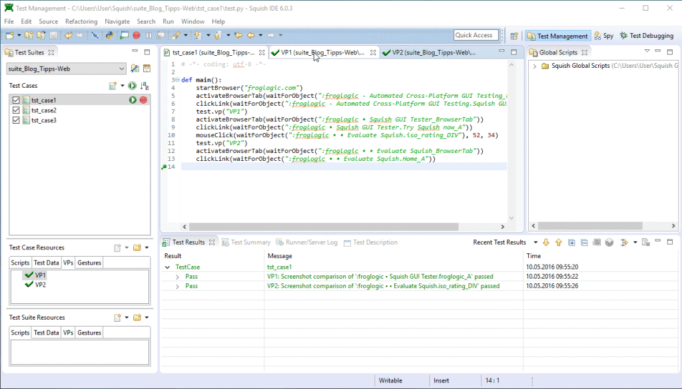Uncheck the tst_case1 checkbox
The width and height of the screenshot is (682, 389).
pyautogui.click(x=17, y=100)
